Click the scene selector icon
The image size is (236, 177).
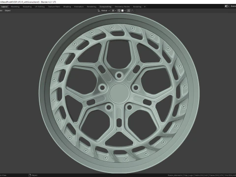[x=227, y=6]
